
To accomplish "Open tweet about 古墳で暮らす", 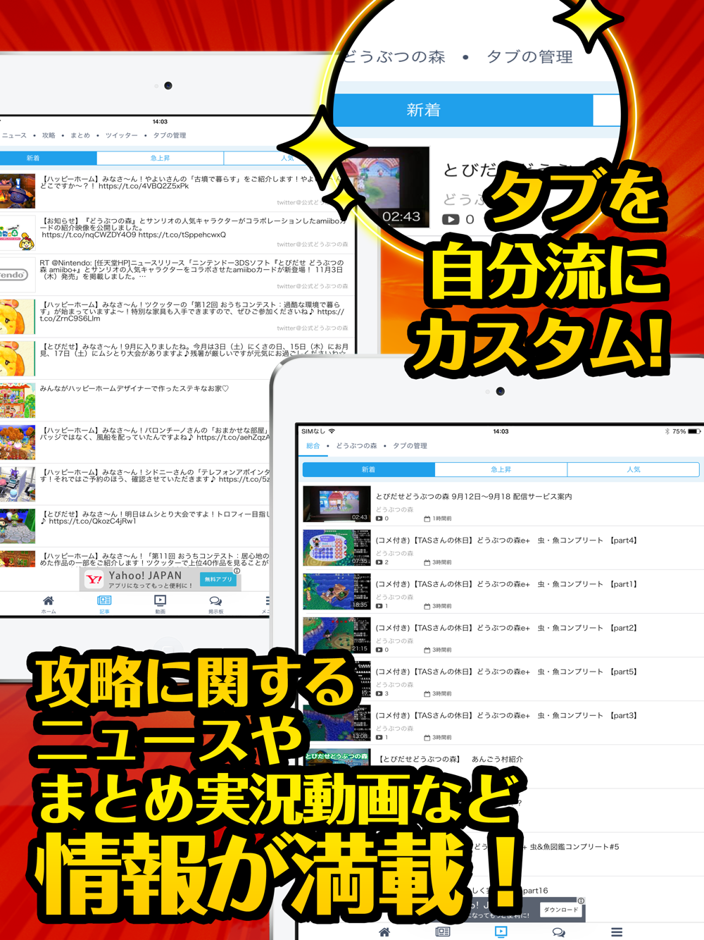I will pyautogui.click(x=176, y=190).
